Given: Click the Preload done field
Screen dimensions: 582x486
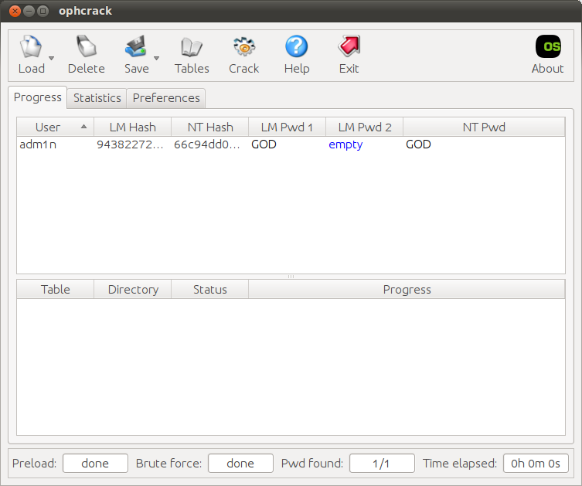Looking at the screenshot, I should tap(95, 464).
